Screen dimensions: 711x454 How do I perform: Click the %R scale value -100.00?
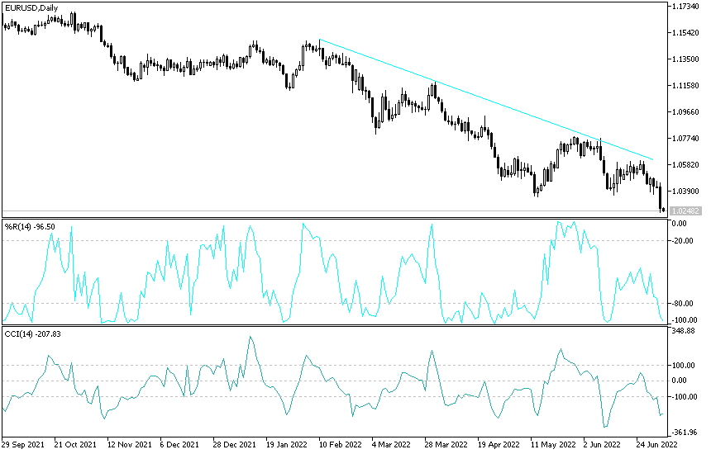pos(685,320)
